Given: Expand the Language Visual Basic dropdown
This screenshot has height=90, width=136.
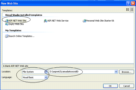Looking at the screenshot, I should coord(46,77).
